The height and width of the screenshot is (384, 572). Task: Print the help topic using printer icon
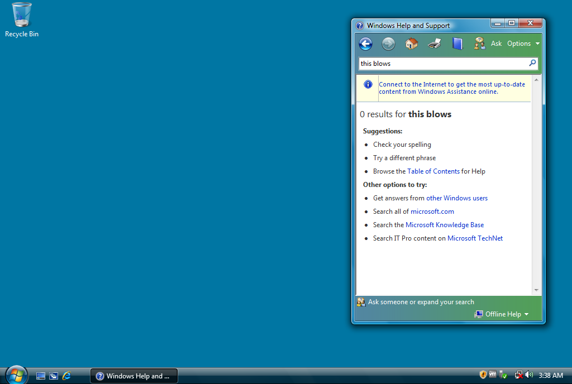tap(435, 44)
